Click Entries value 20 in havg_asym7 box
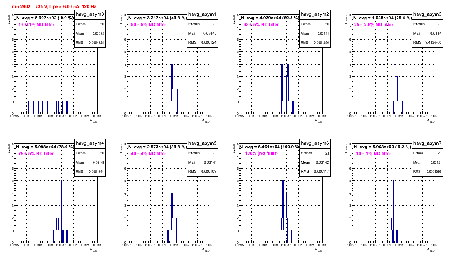 click(x=440, y=153)
